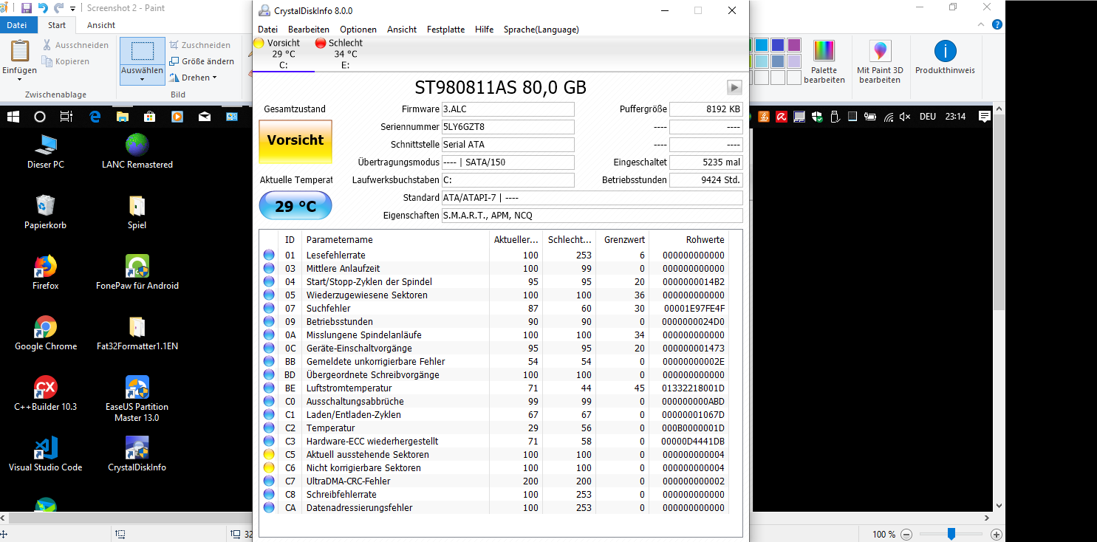Viewport: 1097px width, 542px height.
Task: Open Palette bearbeiten color editor
Action: pos(824,61)
